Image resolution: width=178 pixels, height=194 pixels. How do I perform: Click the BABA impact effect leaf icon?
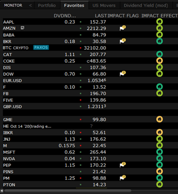(159, 35)
